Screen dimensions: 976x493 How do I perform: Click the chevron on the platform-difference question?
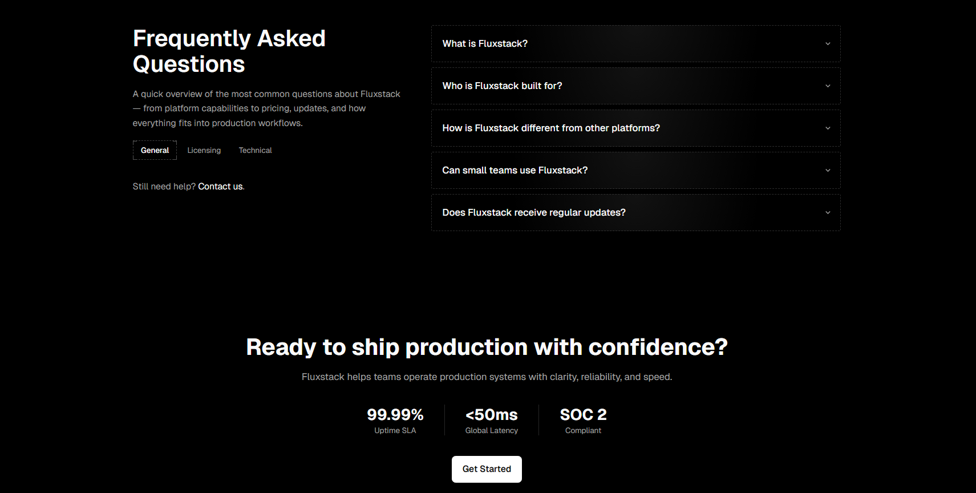[x=828, y=128]
